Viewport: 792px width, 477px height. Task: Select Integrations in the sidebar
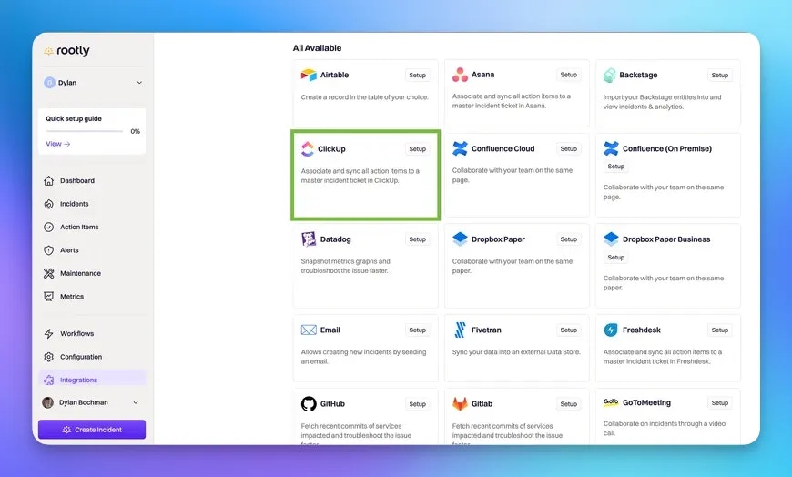(92, 380)
